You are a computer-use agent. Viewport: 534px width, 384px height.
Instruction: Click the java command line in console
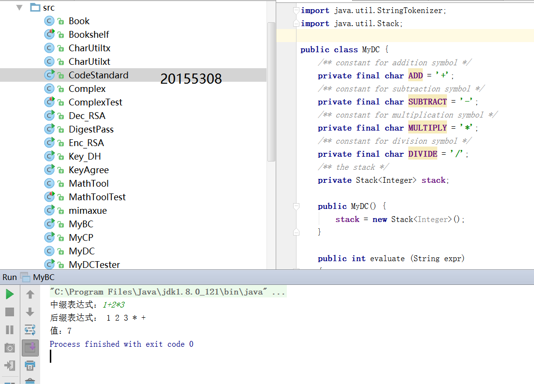167,292
